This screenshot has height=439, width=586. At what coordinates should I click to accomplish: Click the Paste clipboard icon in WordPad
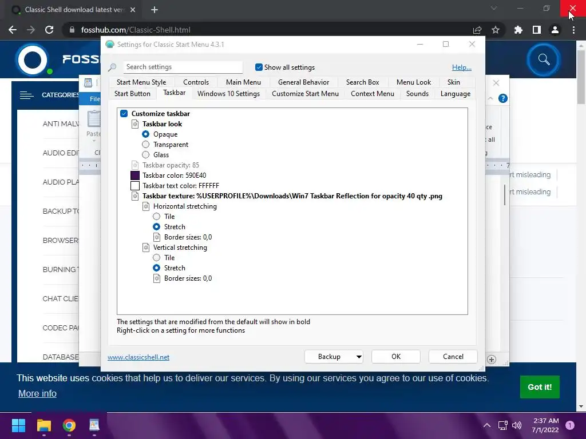click(x=94, y=119)
